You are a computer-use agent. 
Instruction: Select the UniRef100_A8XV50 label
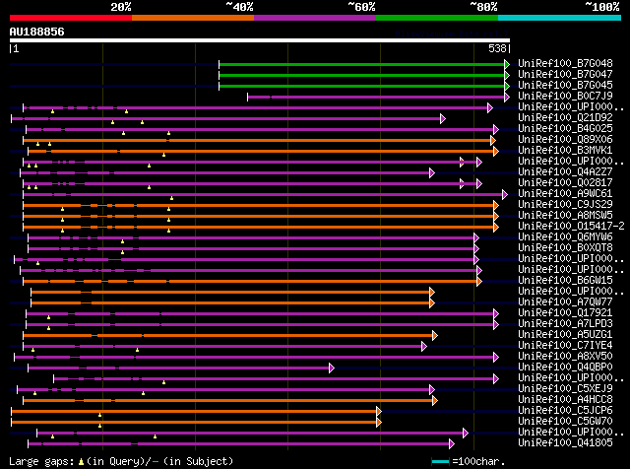(565, 357)
